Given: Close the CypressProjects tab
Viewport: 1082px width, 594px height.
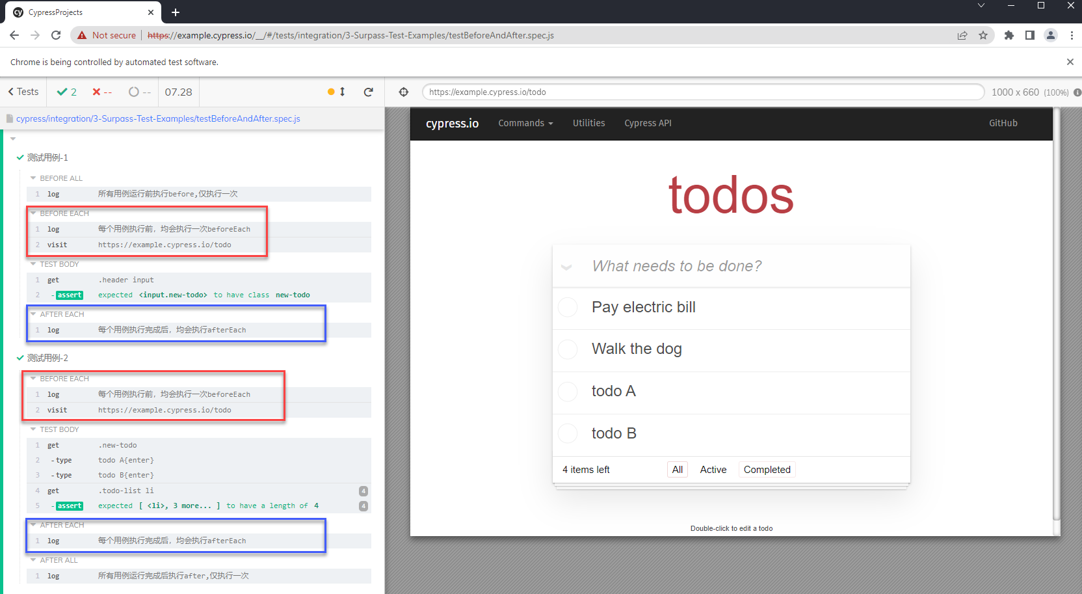Looking at the screenshot, I should 151,12.
